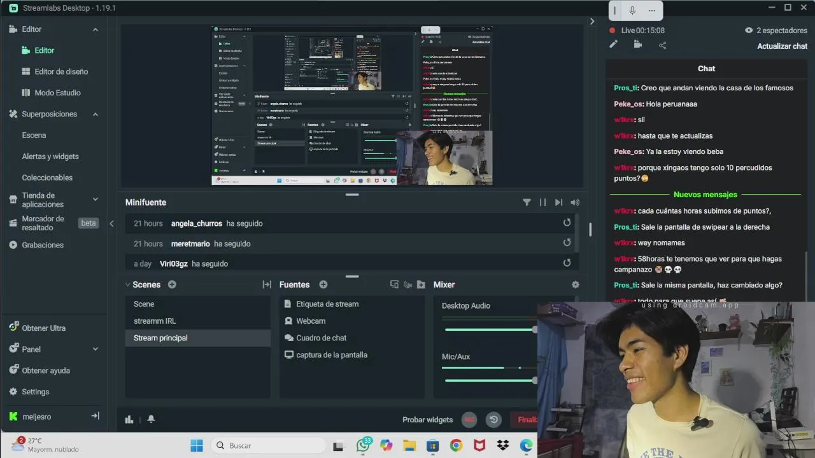Screen dimensions: 815x458
Task: Collapse the Superposiciones section chevron
Action: point(96,114)
